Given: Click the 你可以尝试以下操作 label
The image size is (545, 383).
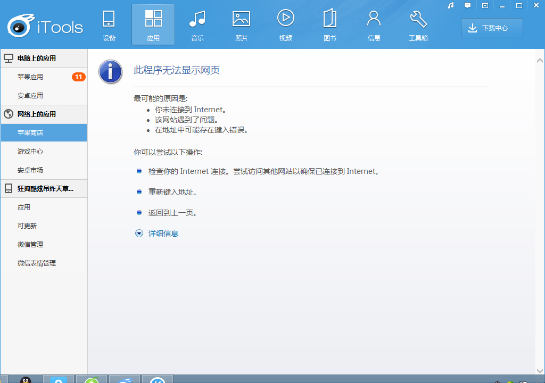Looking at the screenshot, I should tap(168, 152).
